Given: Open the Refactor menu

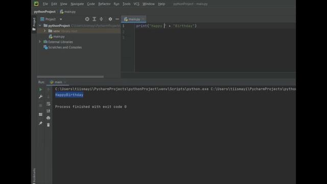Looking at the screenshot, I should 104,4.
